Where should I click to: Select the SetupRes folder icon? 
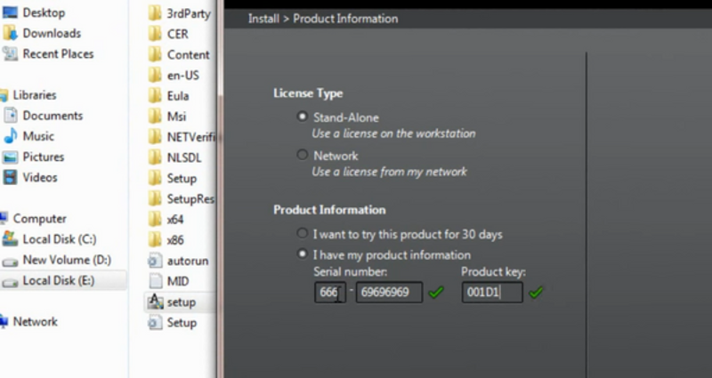[155, 198]
